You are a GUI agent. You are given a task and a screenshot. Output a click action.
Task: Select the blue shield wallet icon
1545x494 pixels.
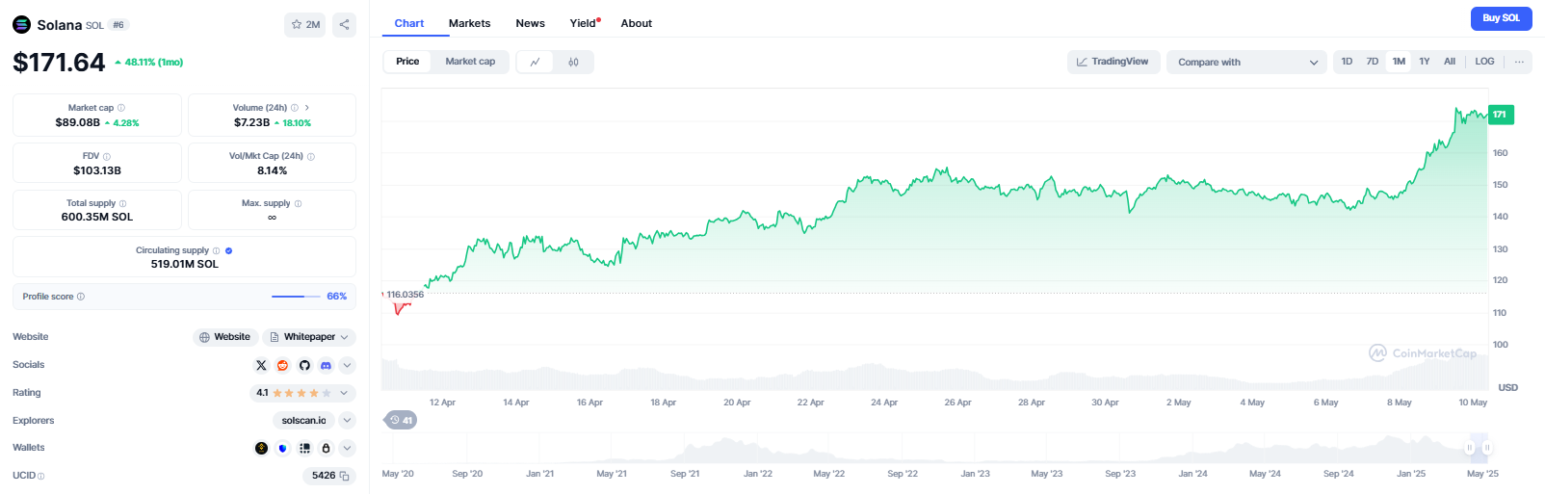point(283,448)
